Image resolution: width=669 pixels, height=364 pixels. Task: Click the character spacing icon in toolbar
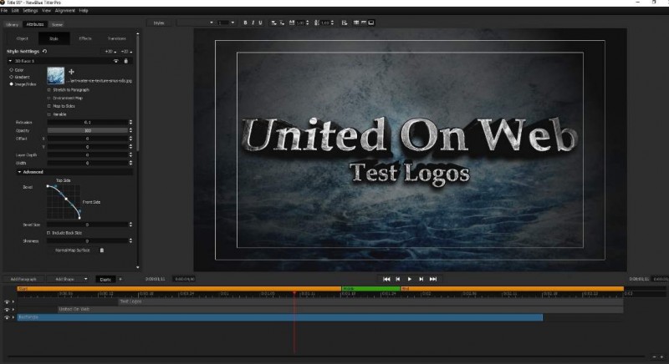[292, 23]
